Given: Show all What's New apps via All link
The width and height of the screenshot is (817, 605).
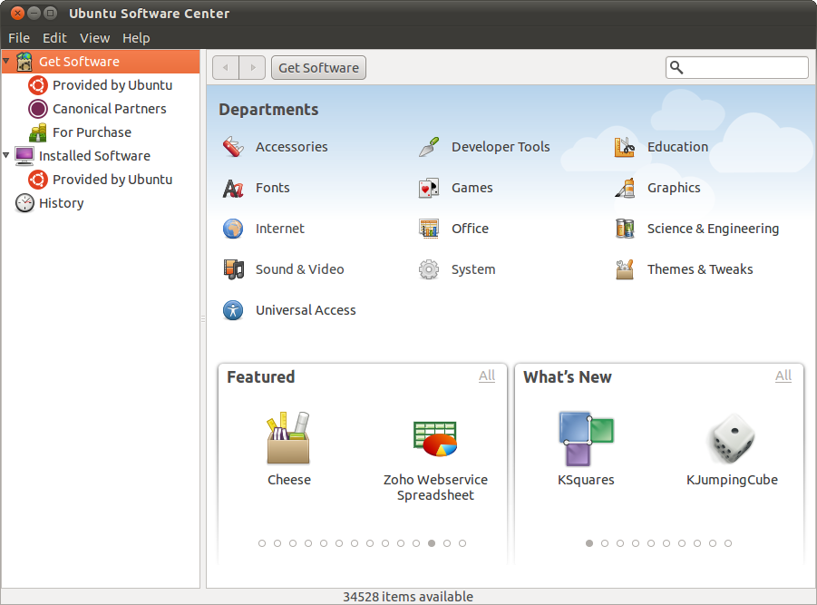Looking at the screenshot, I should click(783, 376).
